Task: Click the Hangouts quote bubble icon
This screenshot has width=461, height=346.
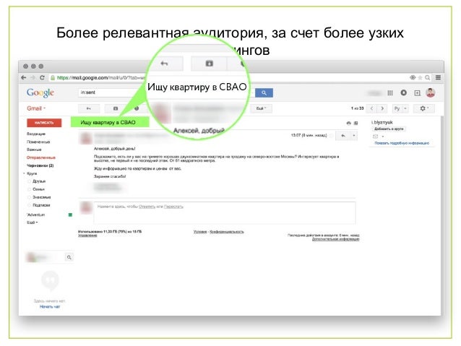Action: 51,281
